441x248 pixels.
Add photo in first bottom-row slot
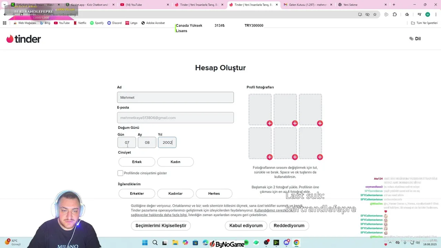269,157
